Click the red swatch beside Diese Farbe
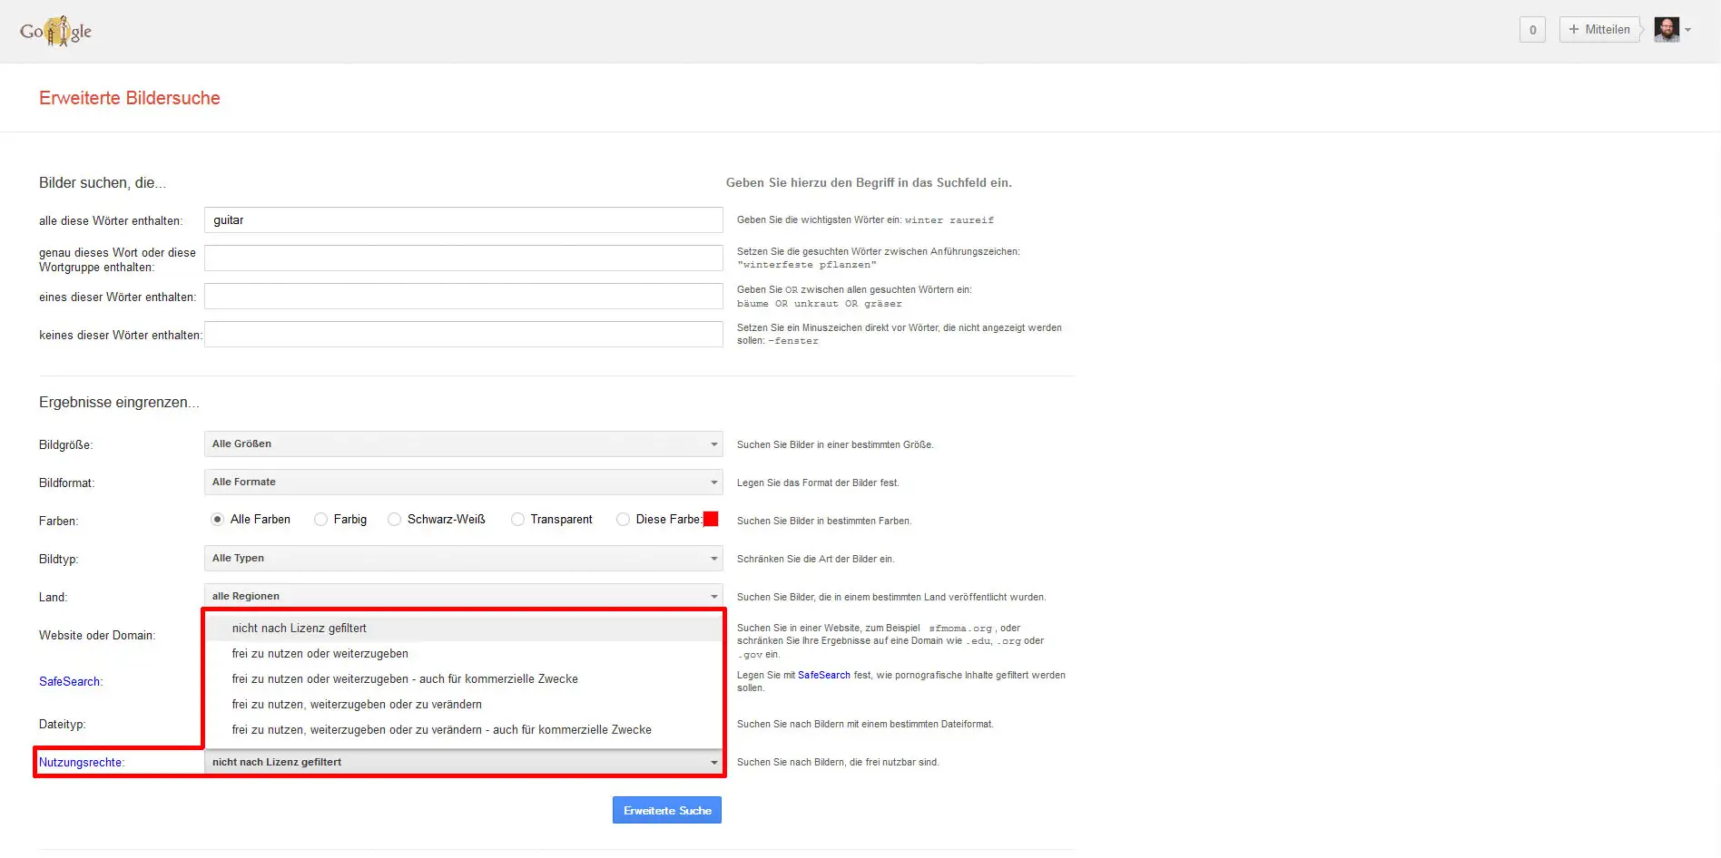The width and height of the screenshot is (1721, 858). point(711,519)
